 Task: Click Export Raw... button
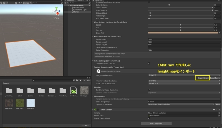pos(215,78)
